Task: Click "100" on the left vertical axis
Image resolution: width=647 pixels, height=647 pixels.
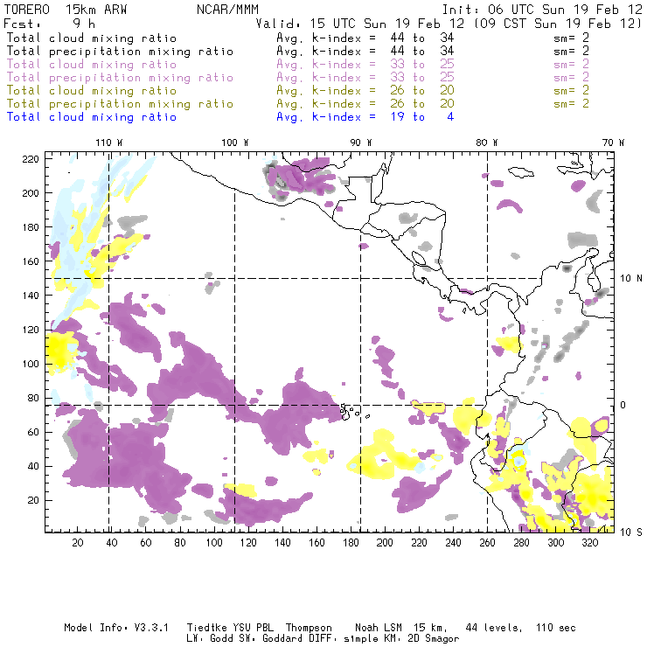Action: [31, 364]
